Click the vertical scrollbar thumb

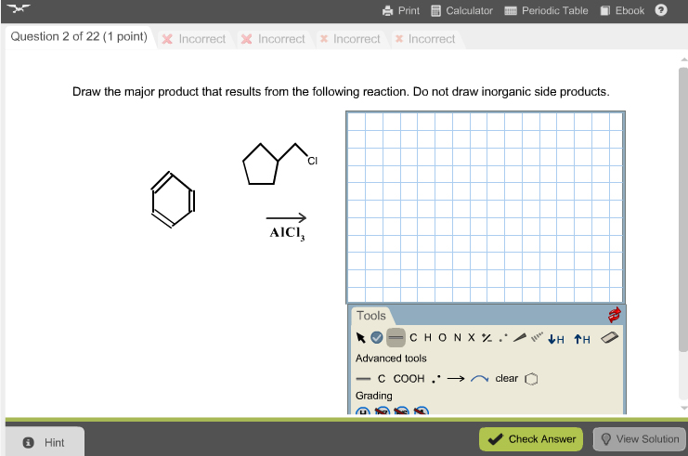pos(683,209)
